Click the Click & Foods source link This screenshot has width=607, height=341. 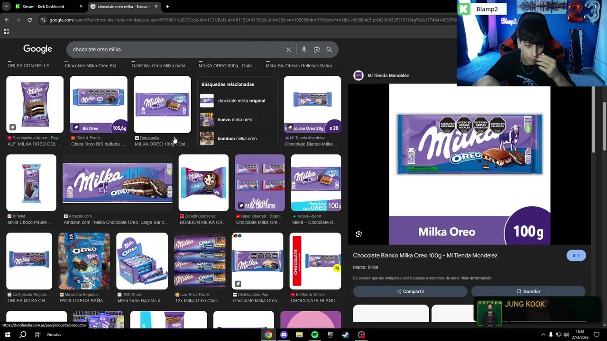point(88,138)
